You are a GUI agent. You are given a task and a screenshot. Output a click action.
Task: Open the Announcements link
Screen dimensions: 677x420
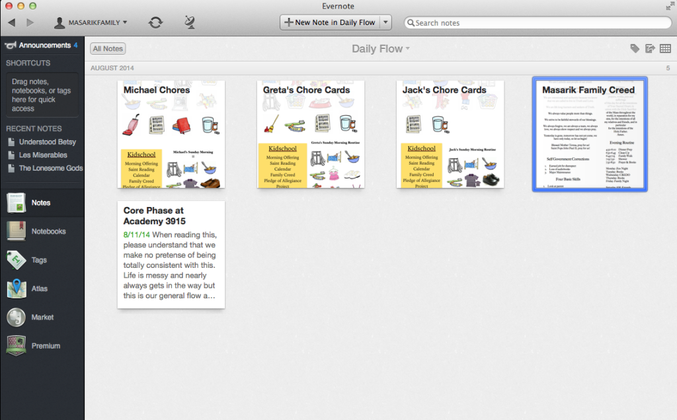[x=45, y=45]
